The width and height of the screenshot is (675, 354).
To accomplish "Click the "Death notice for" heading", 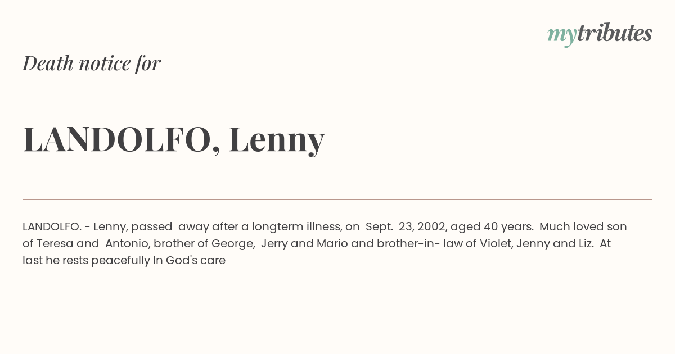I will click(x=92, y=63).
